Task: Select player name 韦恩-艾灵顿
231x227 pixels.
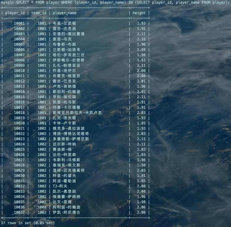Action: [x=64, y=23]
